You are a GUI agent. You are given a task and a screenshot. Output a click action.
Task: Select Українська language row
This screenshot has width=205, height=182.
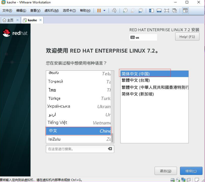78,106
